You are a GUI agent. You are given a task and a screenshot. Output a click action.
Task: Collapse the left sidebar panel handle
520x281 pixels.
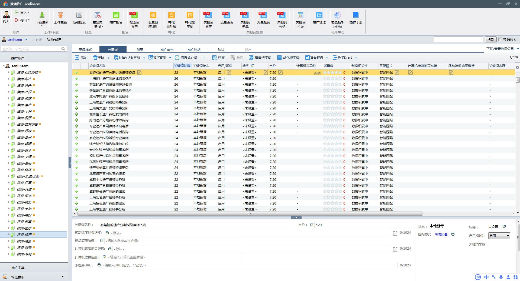point(70,163)
